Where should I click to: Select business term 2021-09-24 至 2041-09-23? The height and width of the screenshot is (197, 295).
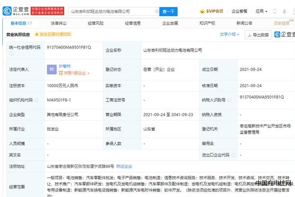pos(168,114)
